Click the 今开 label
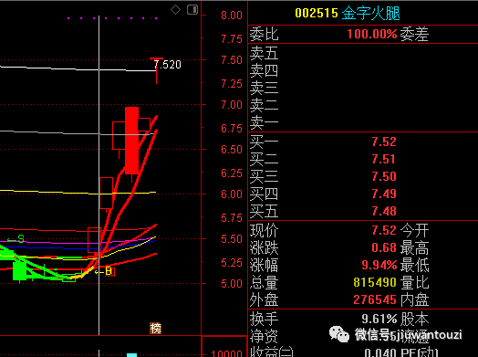Viewport: 478px width, 357px height. point(414,230)
